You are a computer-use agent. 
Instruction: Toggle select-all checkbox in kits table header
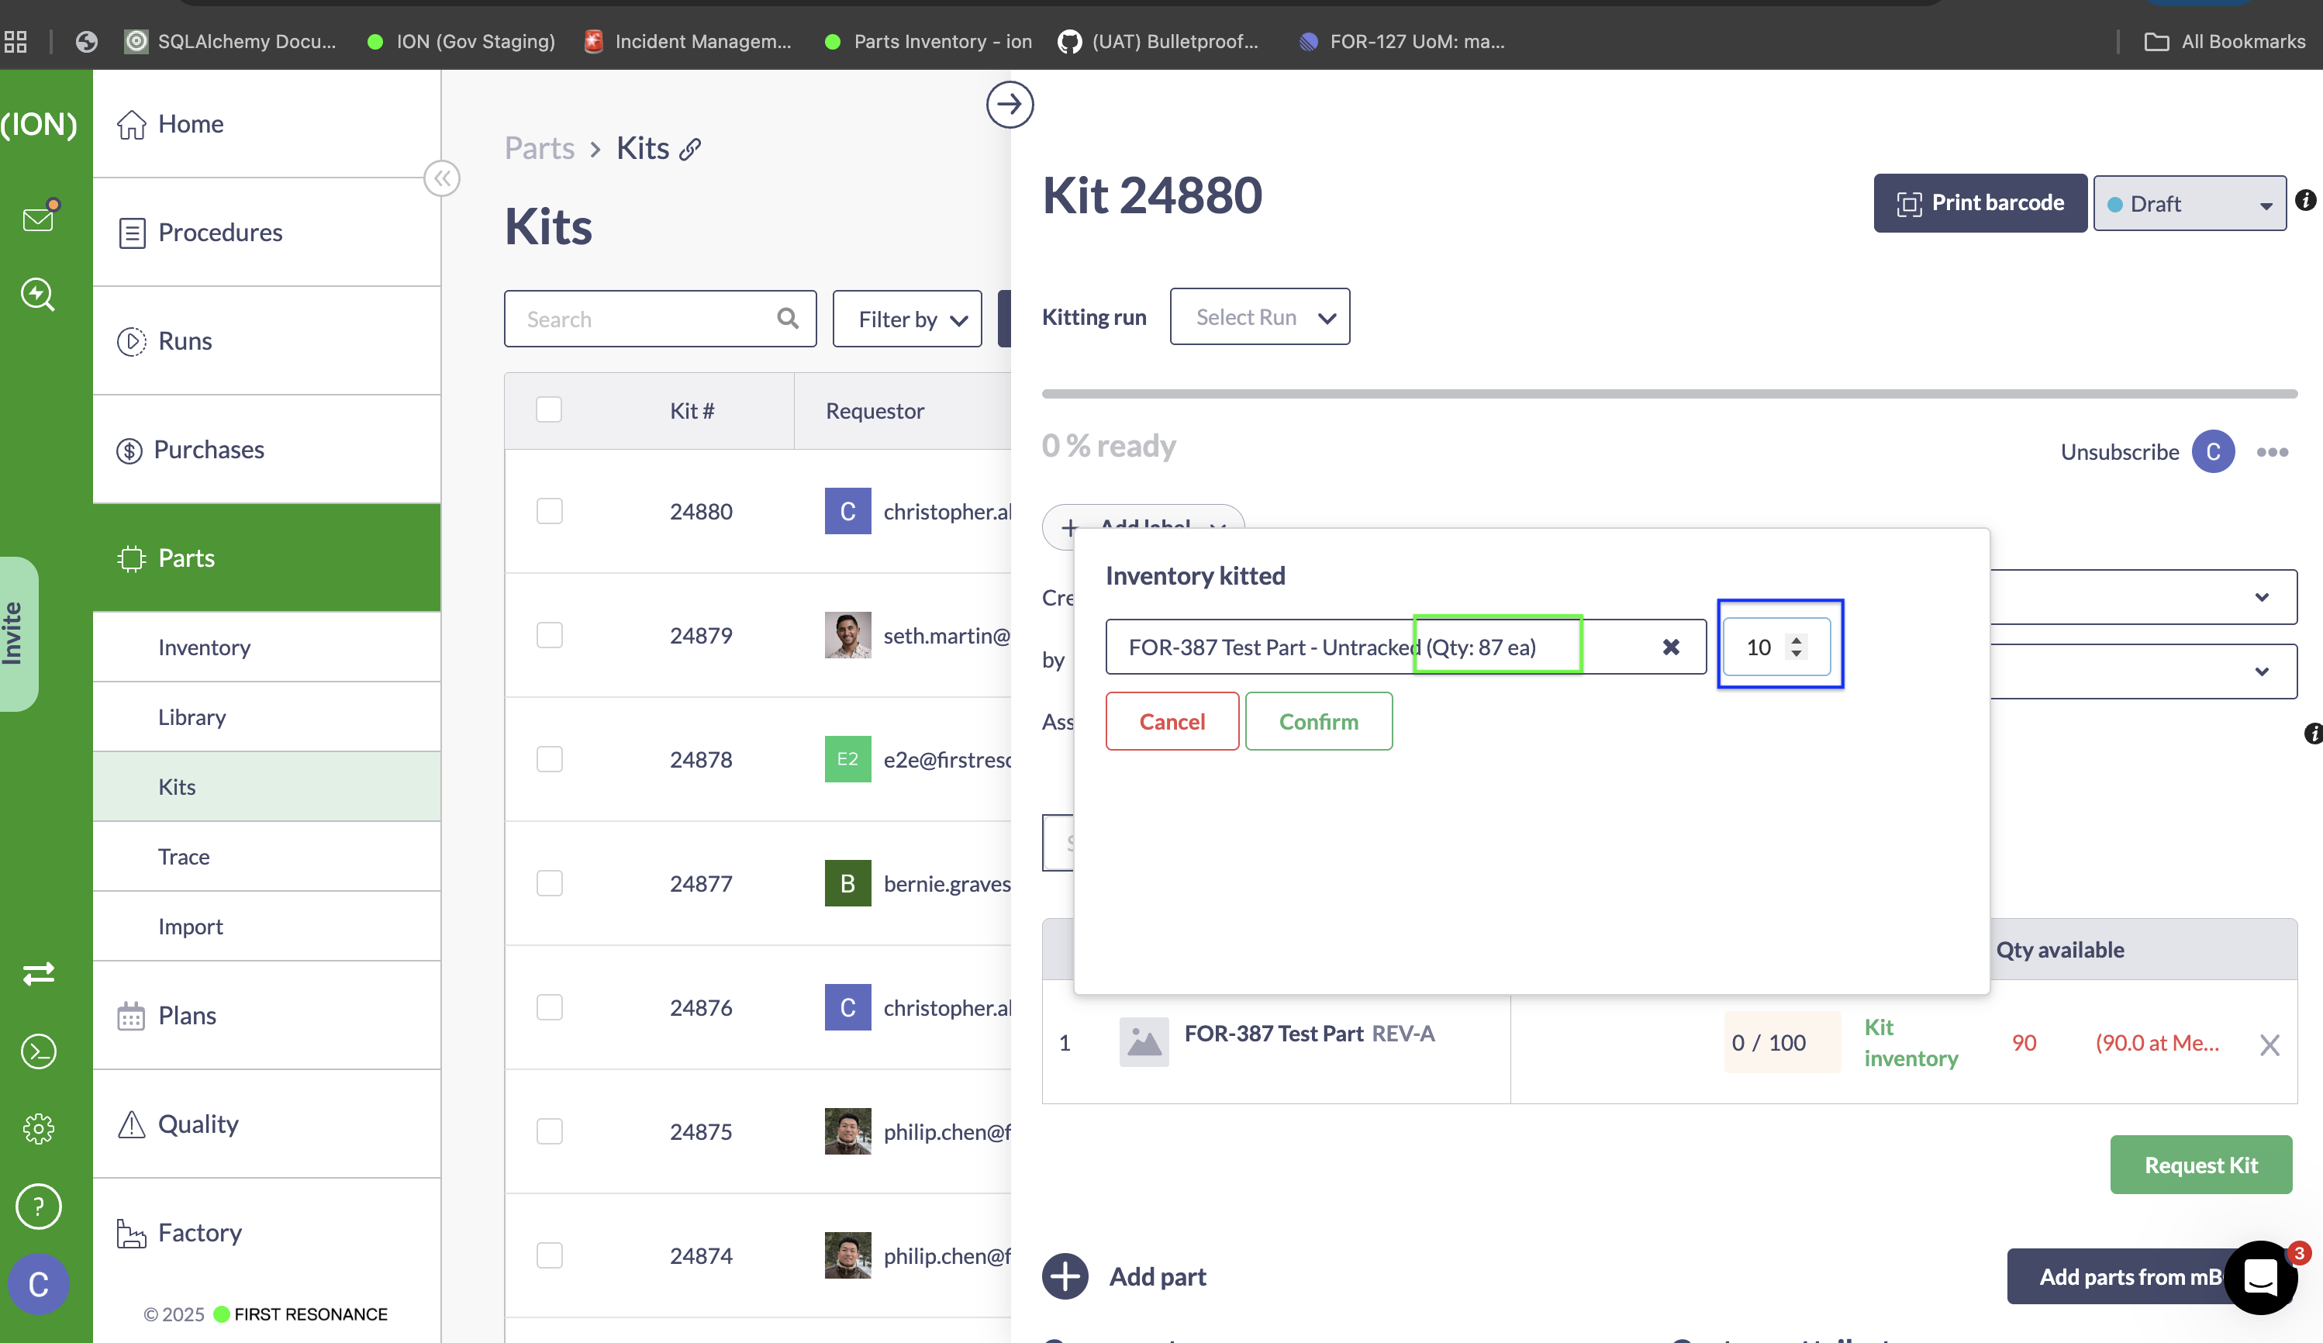click(x=548, y=409)
